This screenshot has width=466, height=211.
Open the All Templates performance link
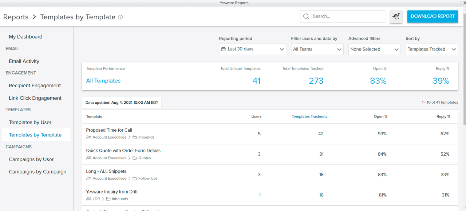(103, 80)
